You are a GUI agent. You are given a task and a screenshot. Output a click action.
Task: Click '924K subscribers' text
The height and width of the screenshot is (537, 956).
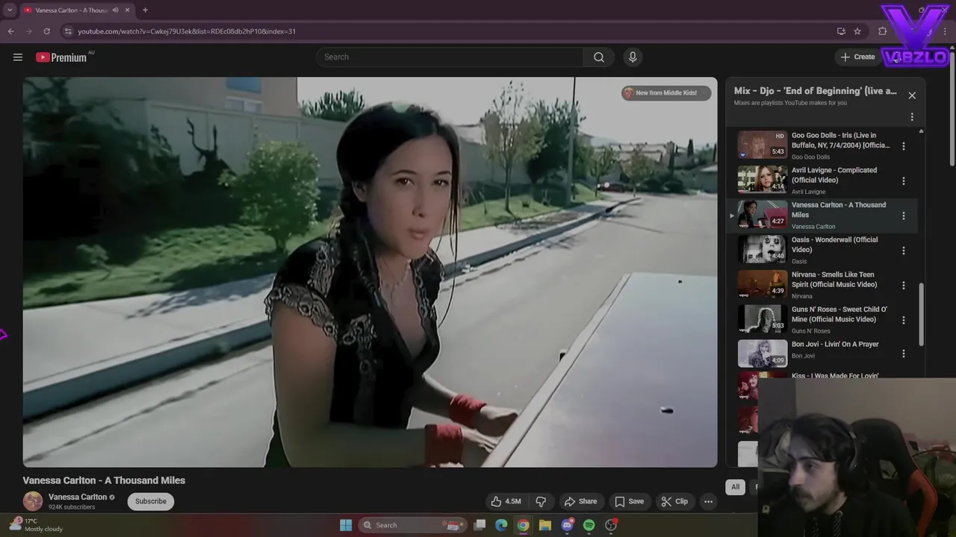point(72,507)
